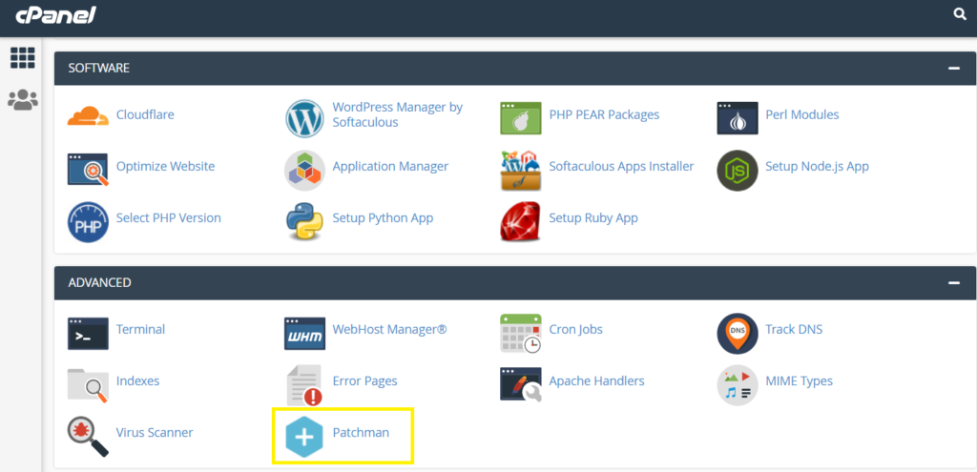Open the Track DNS link

(793, 330)
